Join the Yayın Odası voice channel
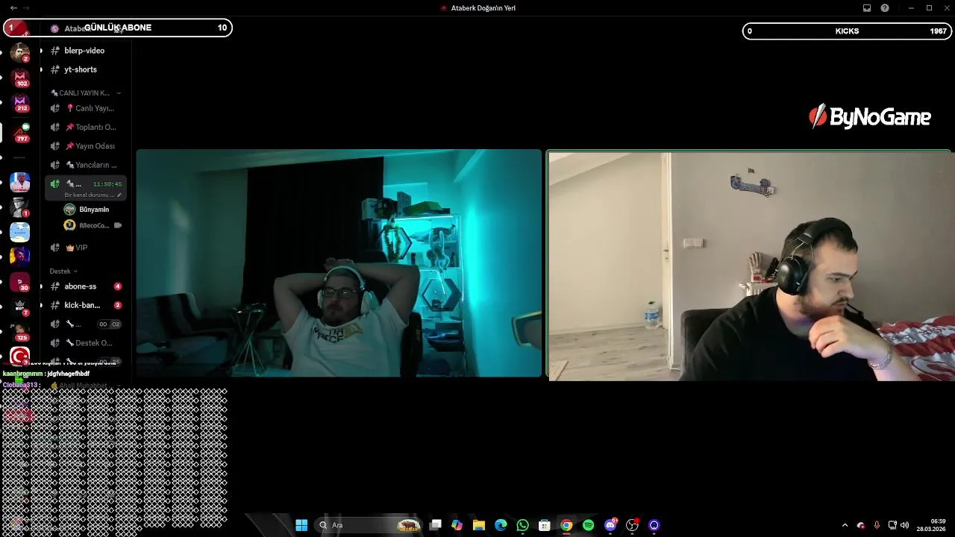955x537 pixels. click(x=85, y=146)
